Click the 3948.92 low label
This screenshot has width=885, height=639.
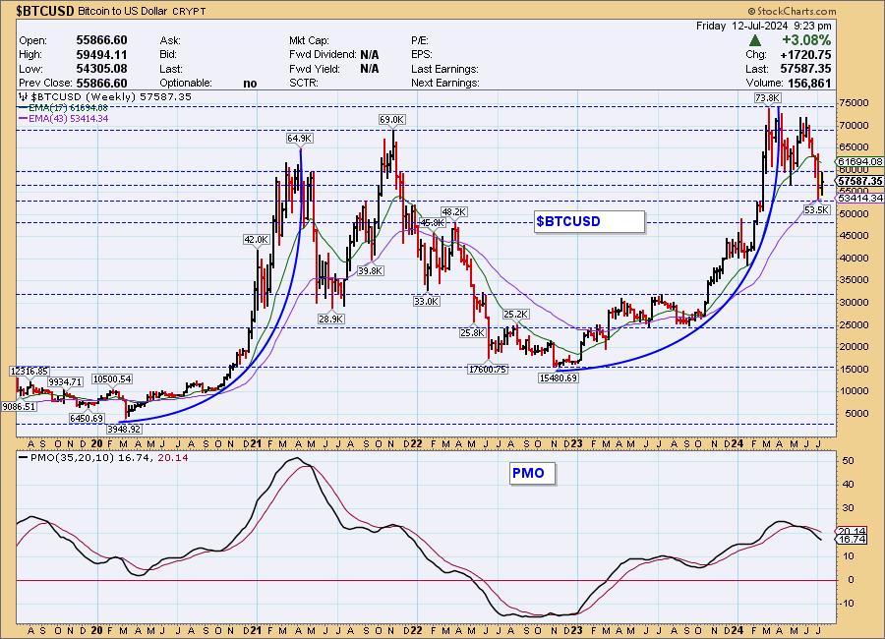pos(124,429)
